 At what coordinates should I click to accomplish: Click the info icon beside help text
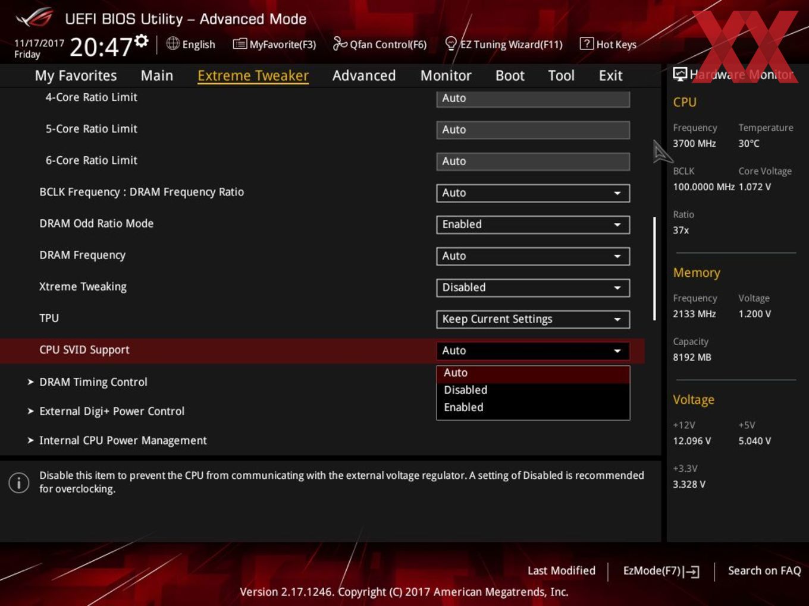click(x=19, y=482)
